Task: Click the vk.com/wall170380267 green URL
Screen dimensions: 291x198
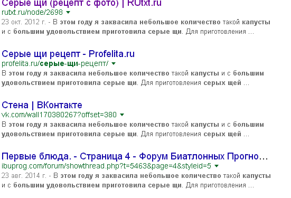Action: click(59, 115)
